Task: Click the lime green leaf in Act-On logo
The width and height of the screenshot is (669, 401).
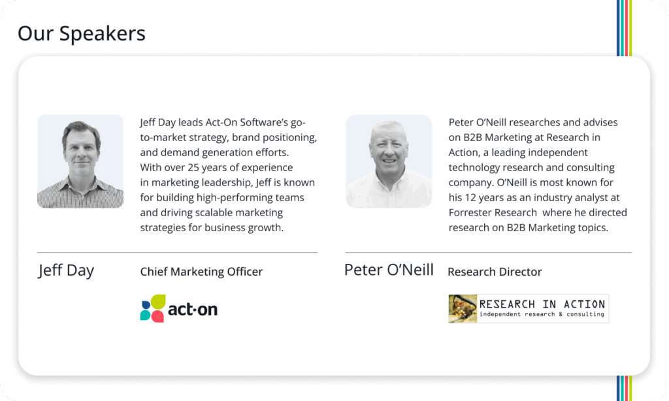Action: click(x=158, y=302)
